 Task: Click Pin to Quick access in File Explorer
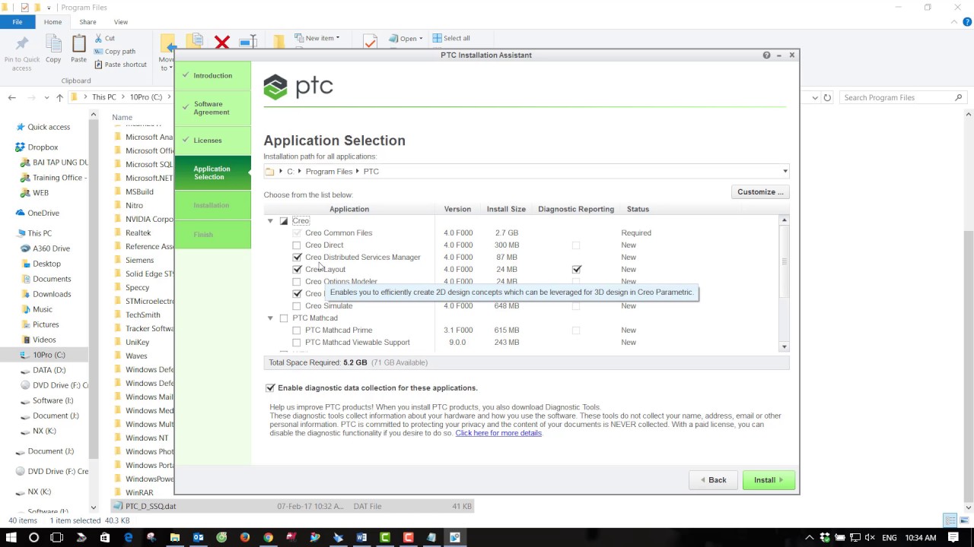[x=22, y=53]
